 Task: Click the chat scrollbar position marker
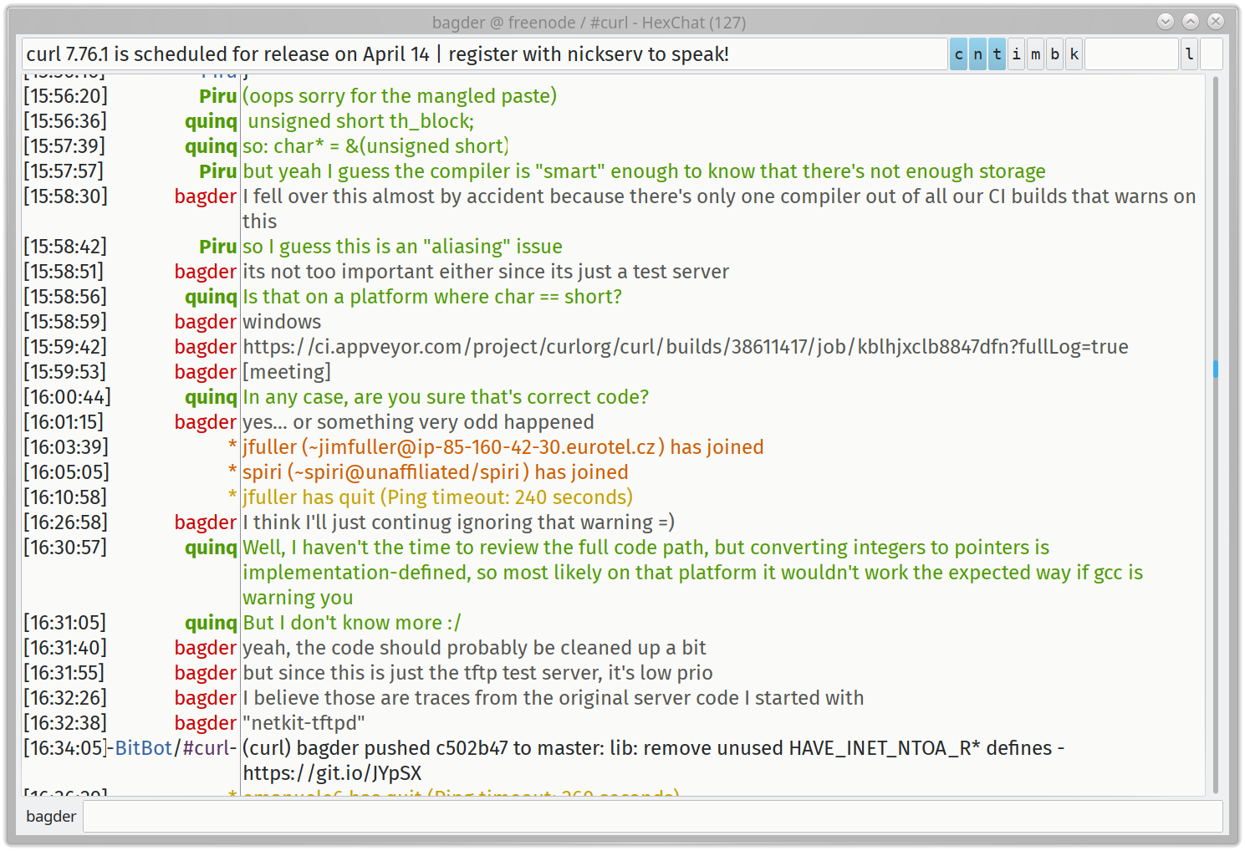(x=1215, y=369)
